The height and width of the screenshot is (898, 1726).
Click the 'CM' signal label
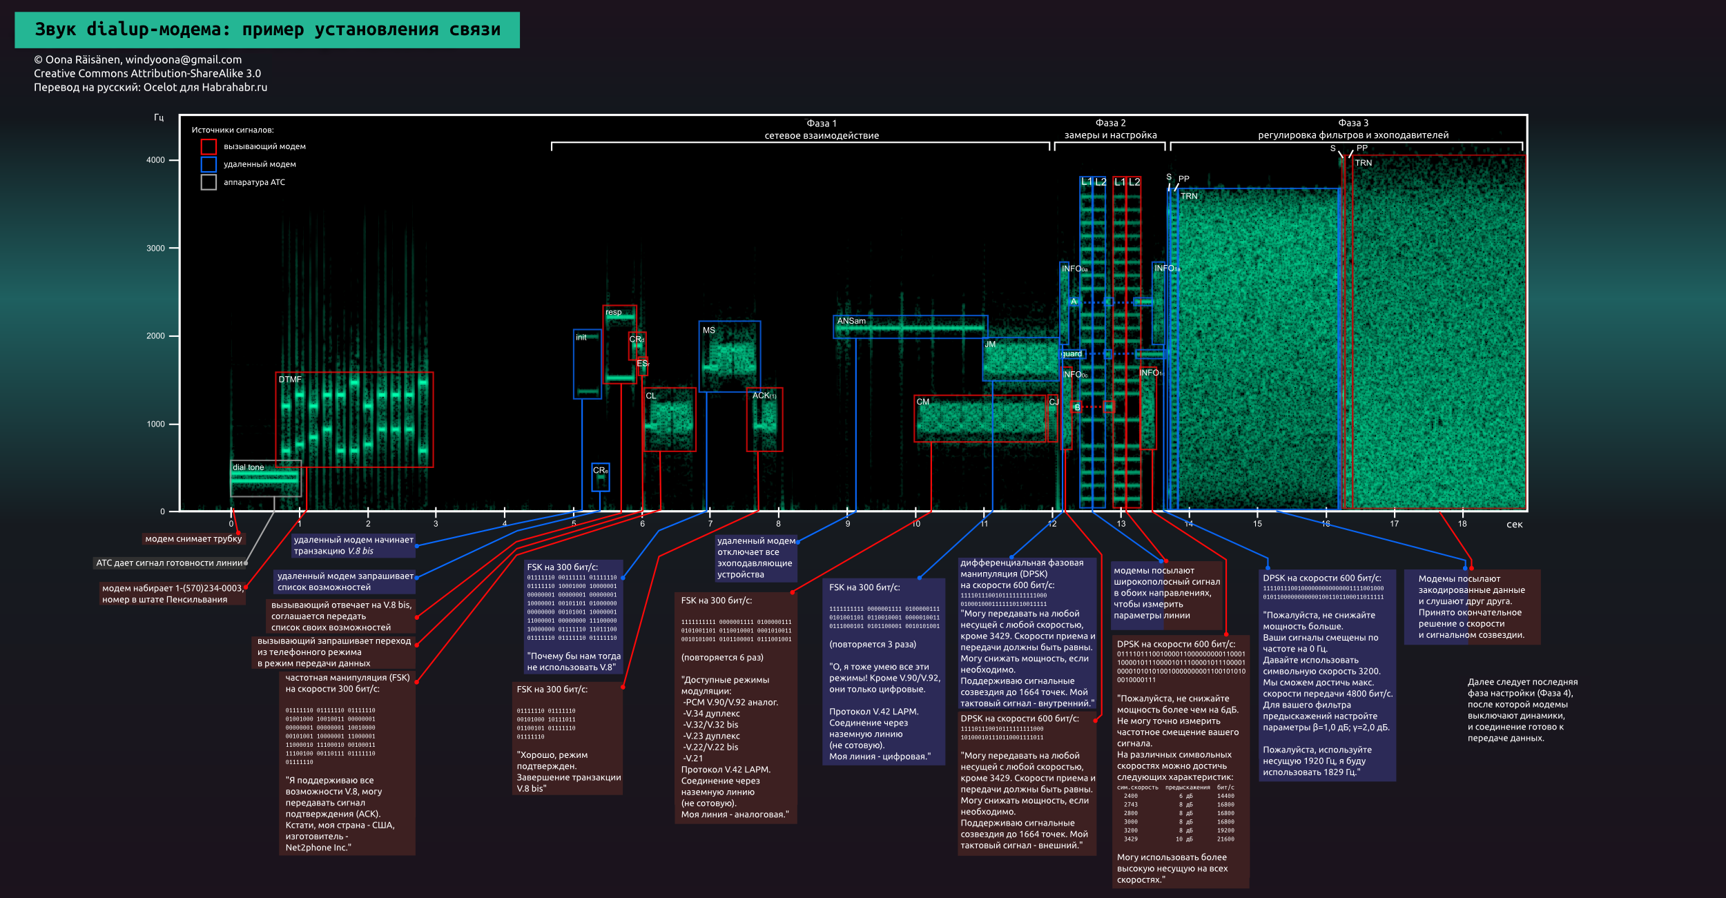click(923, 402)
